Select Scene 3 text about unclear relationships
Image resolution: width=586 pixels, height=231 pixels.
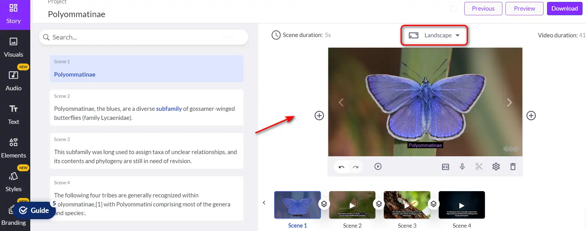point(146,151)
